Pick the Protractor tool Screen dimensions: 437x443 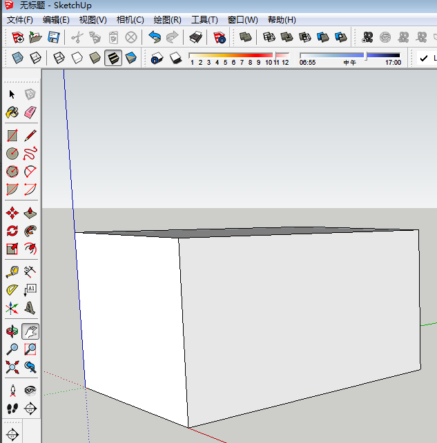[12, 290]
